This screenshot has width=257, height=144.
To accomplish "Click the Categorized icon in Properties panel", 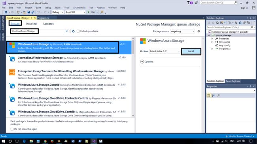I will (209, 95).
